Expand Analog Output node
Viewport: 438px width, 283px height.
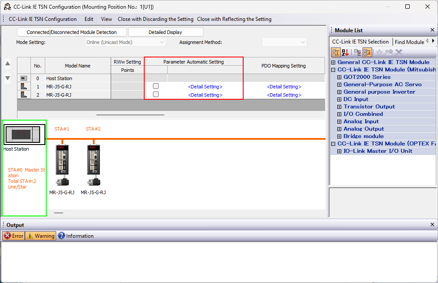(339, 129)
